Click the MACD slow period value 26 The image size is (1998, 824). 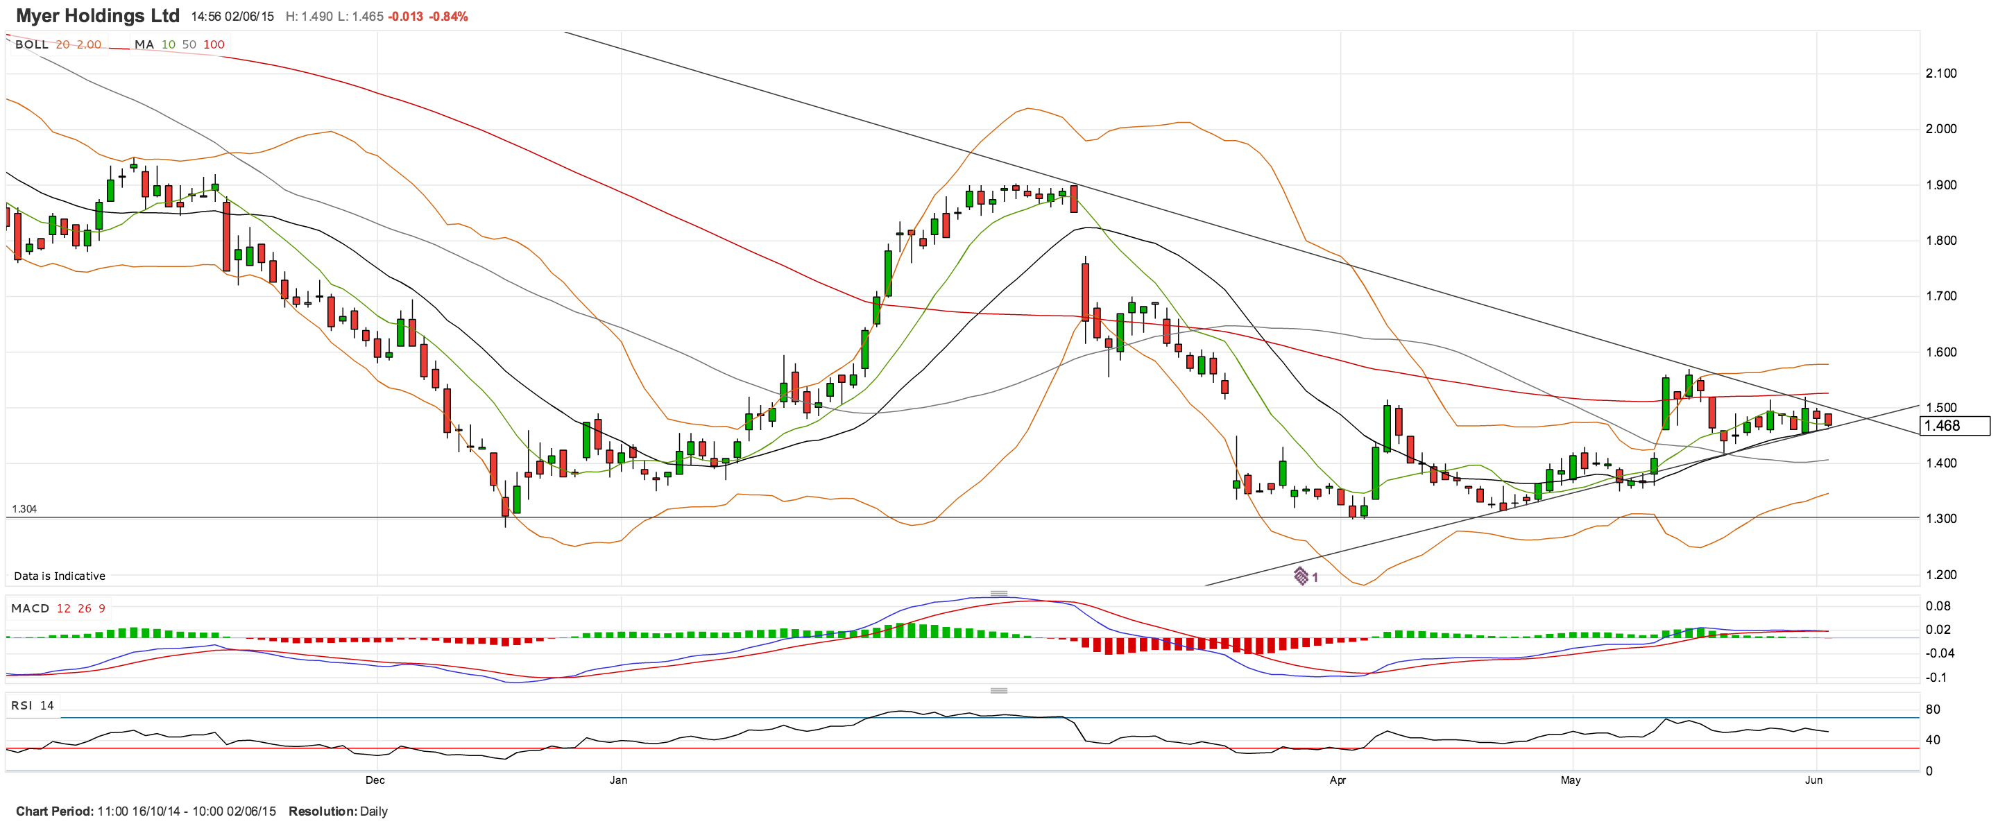85,608
